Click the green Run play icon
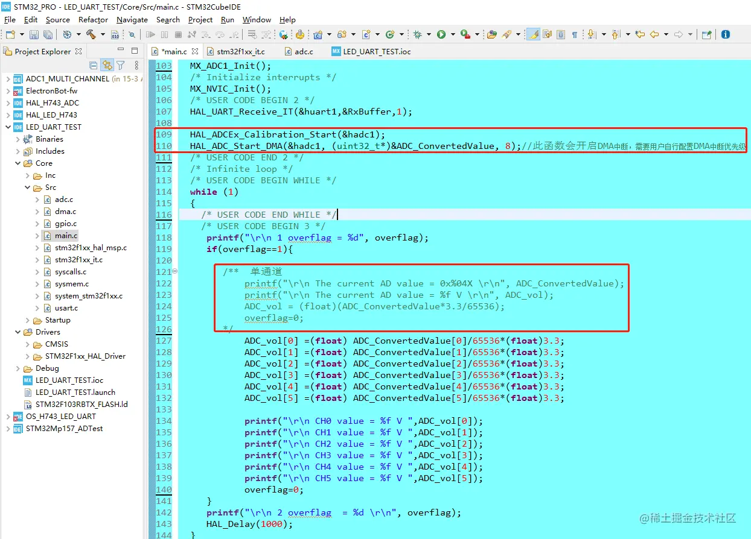Screen dimensions: 751x539 point(441,34)
